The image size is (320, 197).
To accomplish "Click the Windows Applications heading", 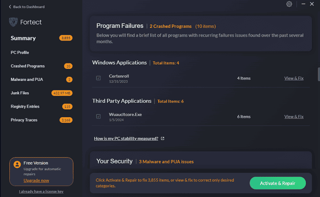I will tap(119, 62).
